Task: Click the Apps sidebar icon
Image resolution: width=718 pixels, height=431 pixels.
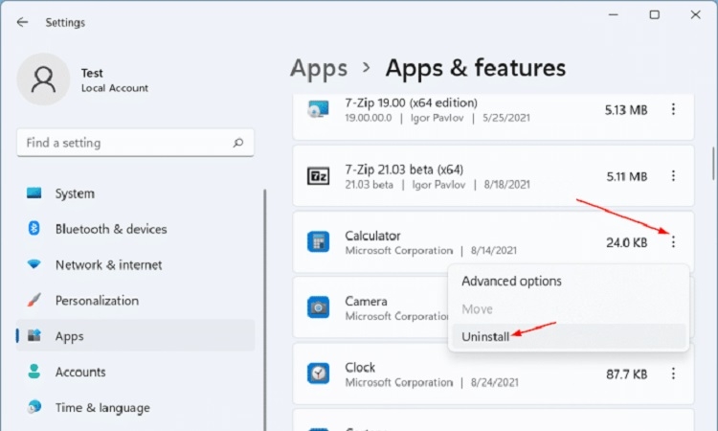Action: pos(34,336)
